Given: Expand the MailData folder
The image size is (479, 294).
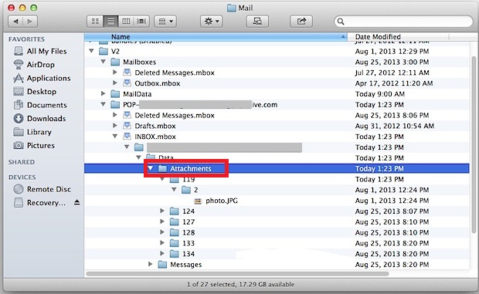Looking at the screenshot, I should (104, 93).
